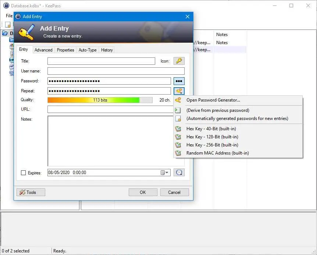The image size is (317, 255).
Task: Close the Add Entry dialog
Action: (188, 17)
